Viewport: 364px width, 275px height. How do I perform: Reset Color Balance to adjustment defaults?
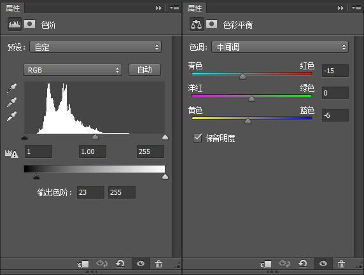click(x=303, y=264)
